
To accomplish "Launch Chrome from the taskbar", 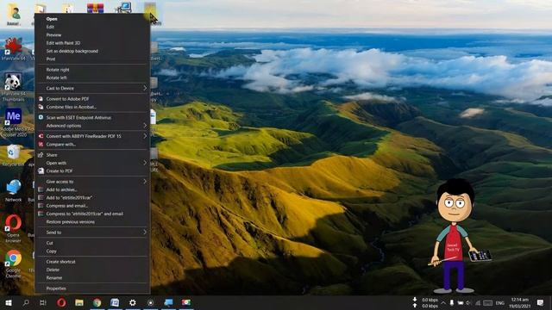I will [x=97, y=302].
